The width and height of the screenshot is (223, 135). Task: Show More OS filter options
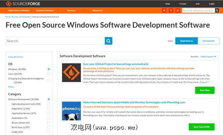pyautogui.click(x=11, y=87)
